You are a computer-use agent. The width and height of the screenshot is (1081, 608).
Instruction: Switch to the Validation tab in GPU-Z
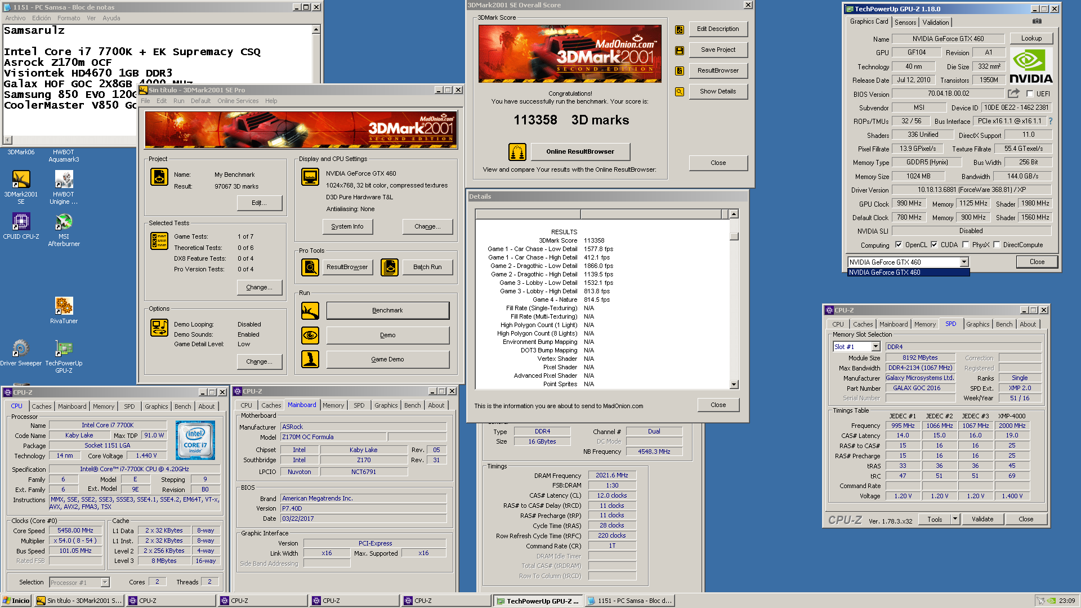point(935,22)
